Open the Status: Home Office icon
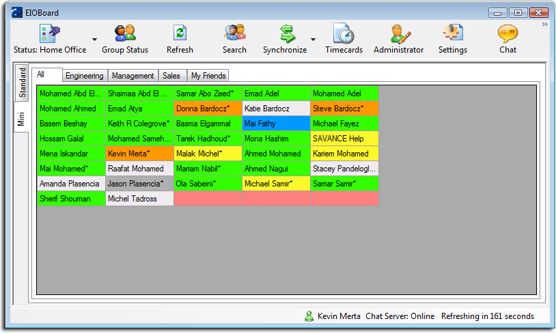Image resolution: width=556 pixels, height=334 pixels. pyautogui.click(x=50, y=33)
